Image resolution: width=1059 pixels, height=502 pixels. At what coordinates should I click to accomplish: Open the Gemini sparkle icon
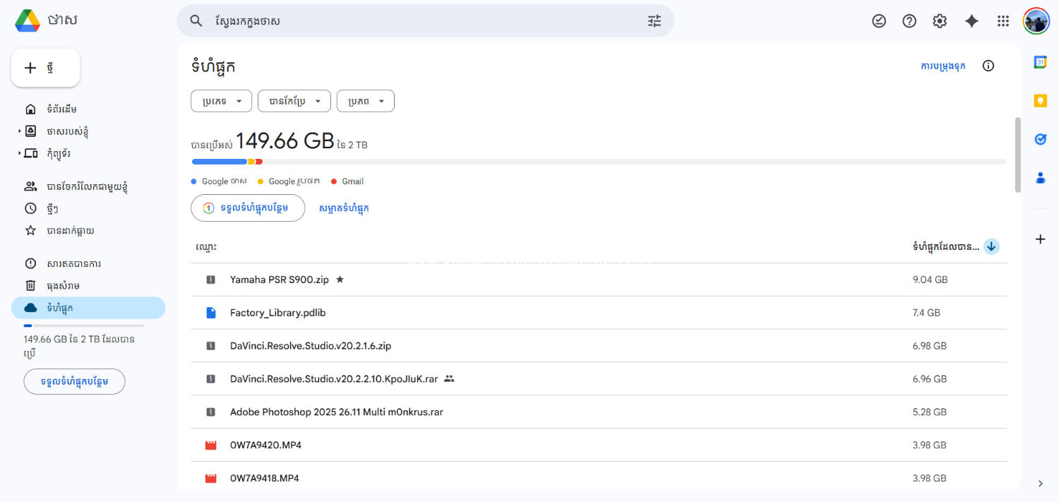(971, 21)
